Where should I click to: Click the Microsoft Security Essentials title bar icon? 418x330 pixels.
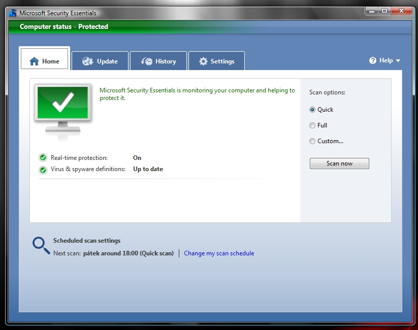[x=13, y=13]
